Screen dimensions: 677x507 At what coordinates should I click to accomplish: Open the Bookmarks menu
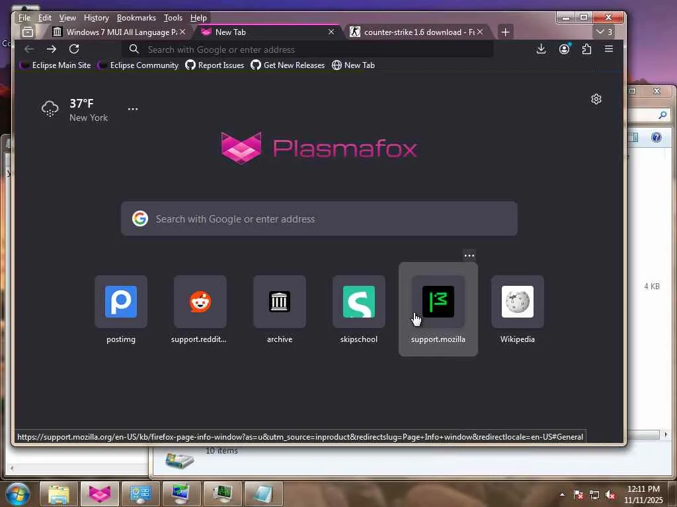(136, 18)
